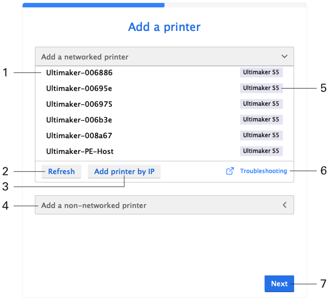Click the blue progress bar at top
The image size is (329, 300).
(93, 5)
